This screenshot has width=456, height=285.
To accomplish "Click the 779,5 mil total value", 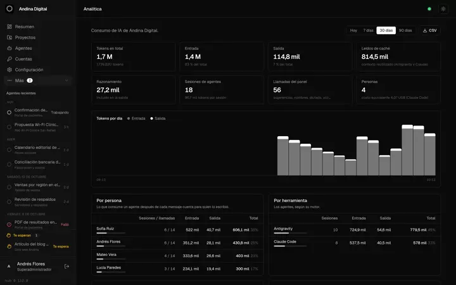I will pyautogui.click(x=418, y=230).
